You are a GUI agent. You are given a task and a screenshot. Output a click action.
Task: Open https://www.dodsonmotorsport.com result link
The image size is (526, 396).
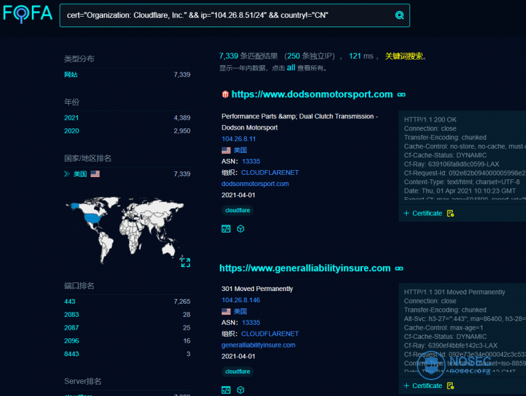coord(312,94)
